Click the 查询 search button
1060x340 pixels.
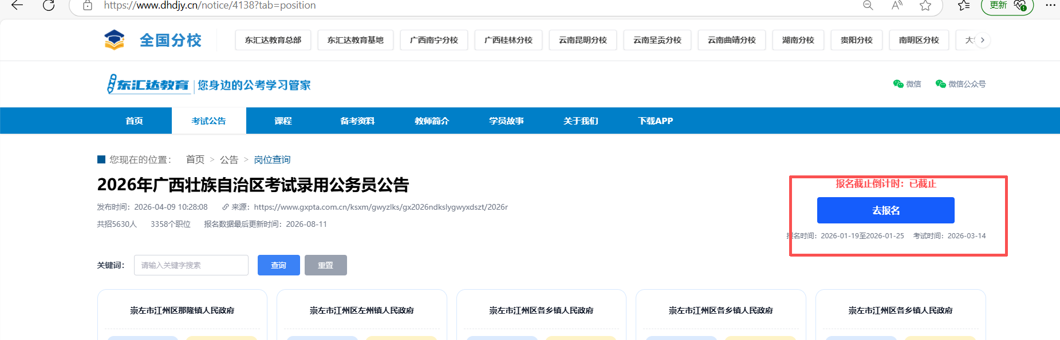pyautogui.click(x=279, y=265)
